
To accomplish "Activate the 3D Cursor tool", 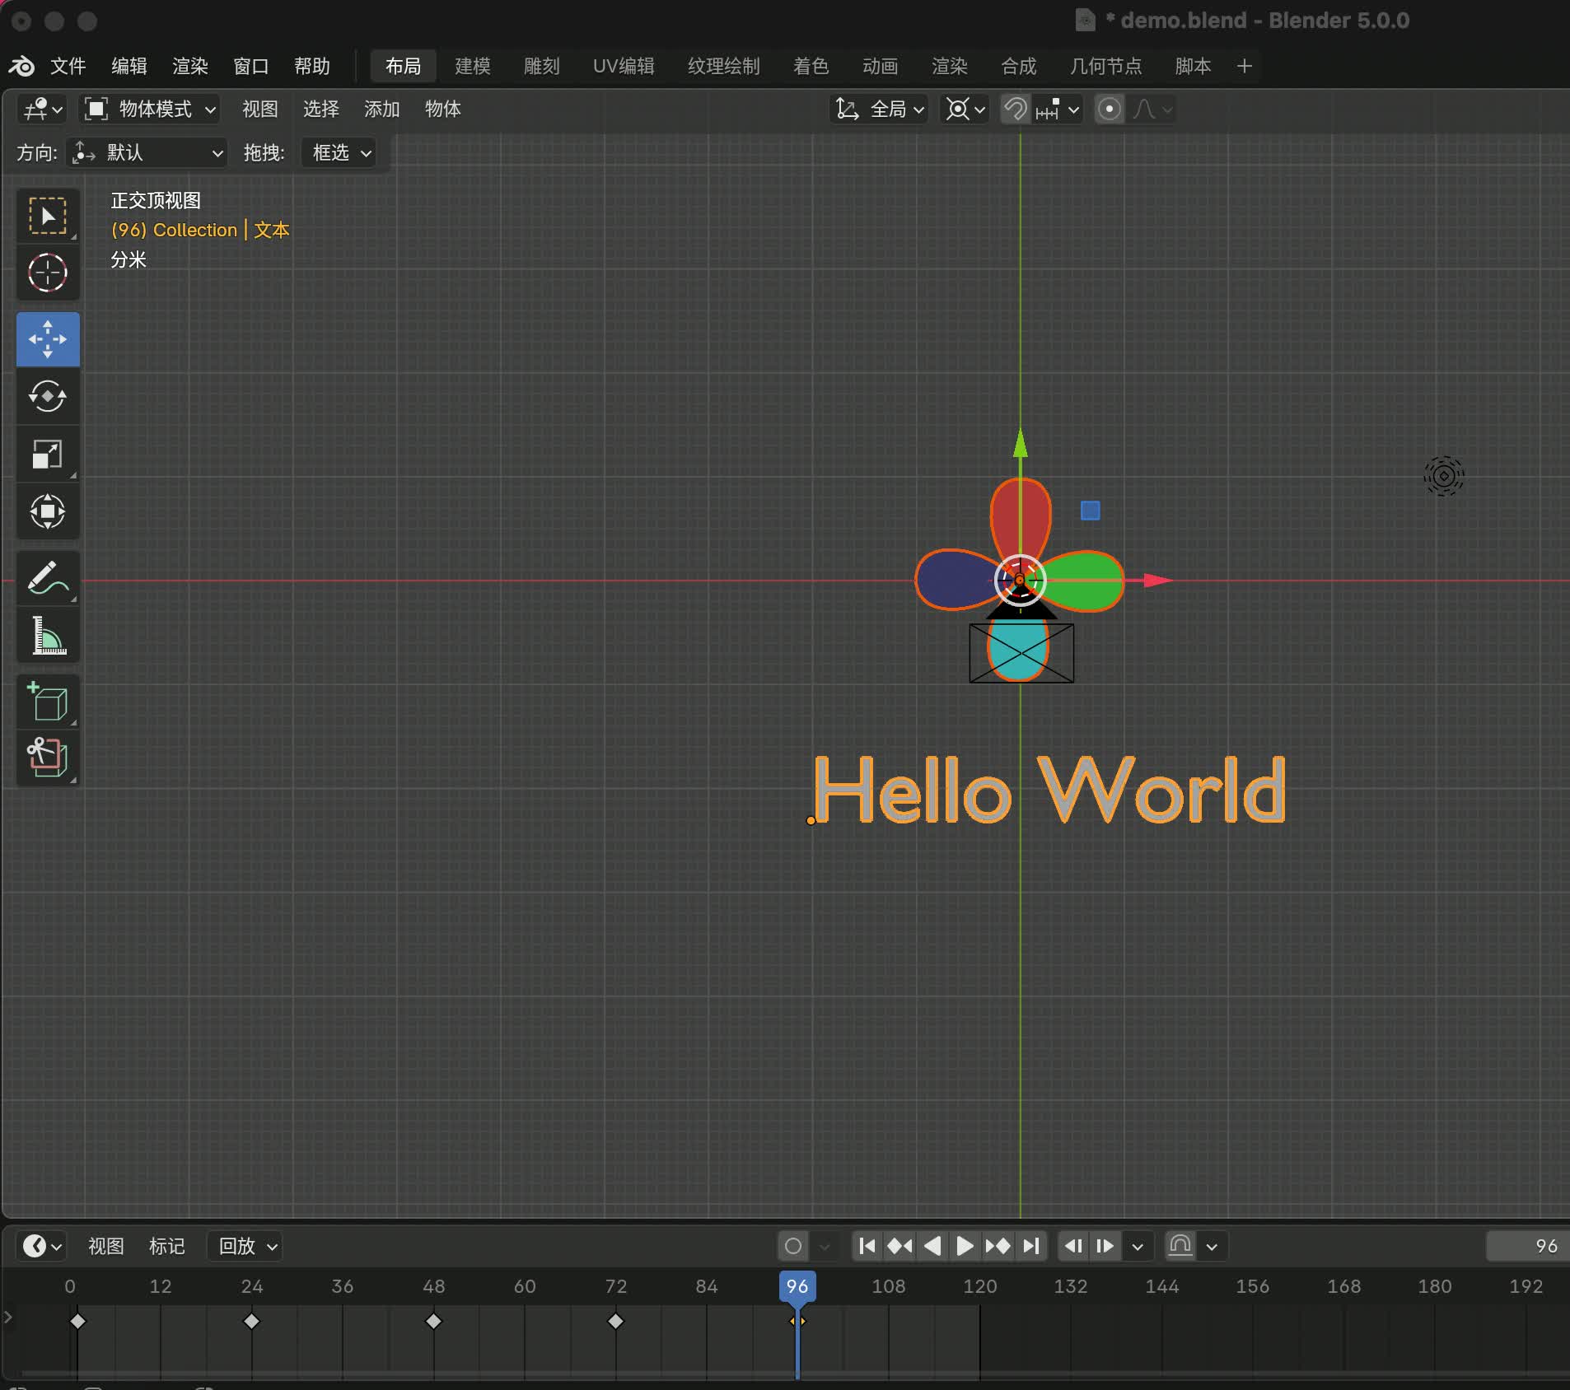I will 48,273.
